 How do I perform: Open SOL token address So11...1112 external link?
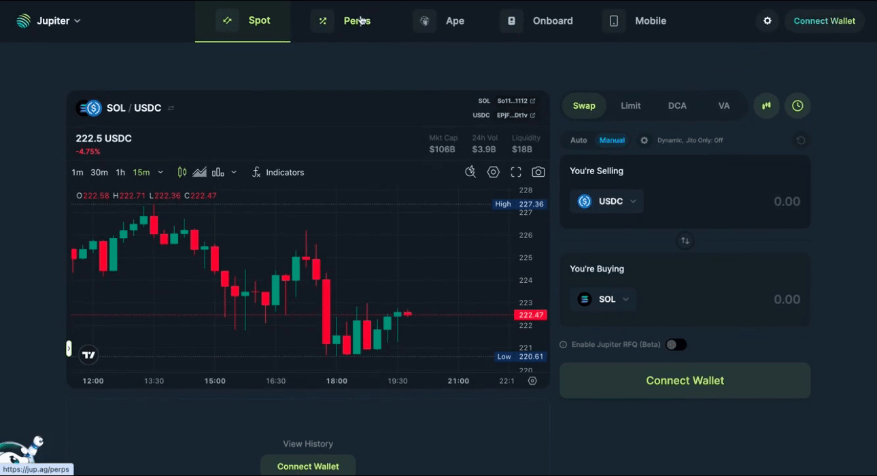(x=516, y=101)
